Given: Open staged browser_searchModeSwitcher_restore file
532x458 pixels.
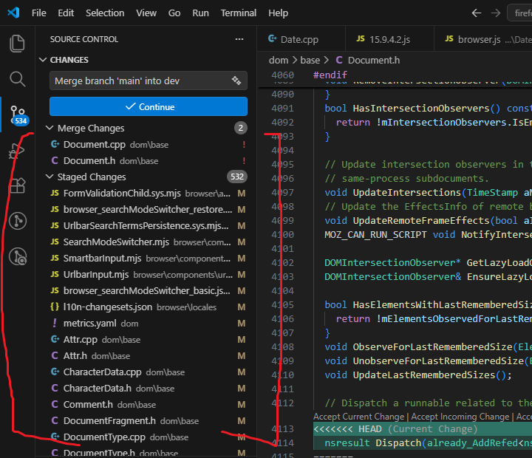Looking at the screenshot, I should coord(148,210).
